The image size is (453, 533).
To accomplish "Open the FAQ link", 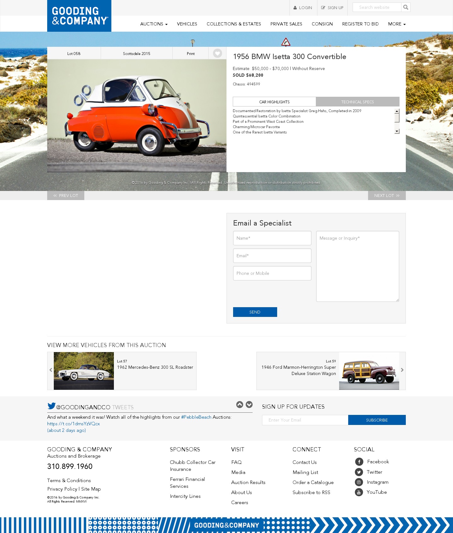I will [x=237, y=462].
